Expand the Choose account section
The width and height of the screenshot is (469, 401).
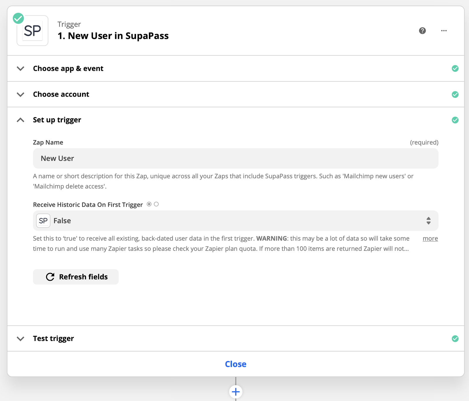[x=21, y=95]
